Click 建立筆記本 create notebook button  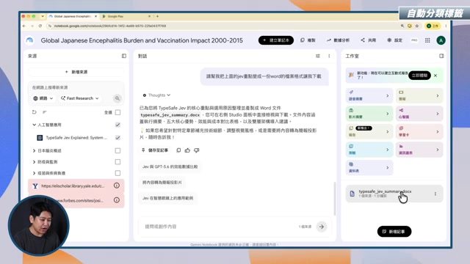pyautogui.click(x=276, y=40)
